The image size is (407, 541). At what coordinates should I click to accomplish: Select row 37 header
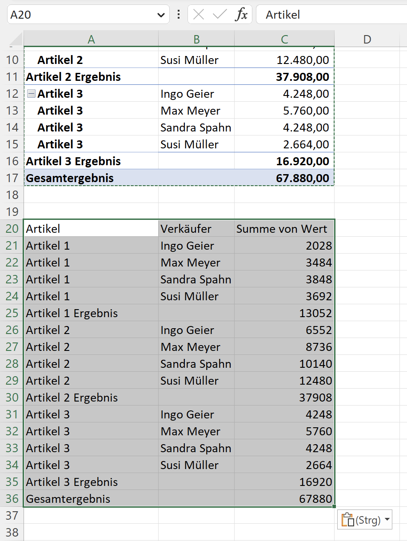pos(12,516)
